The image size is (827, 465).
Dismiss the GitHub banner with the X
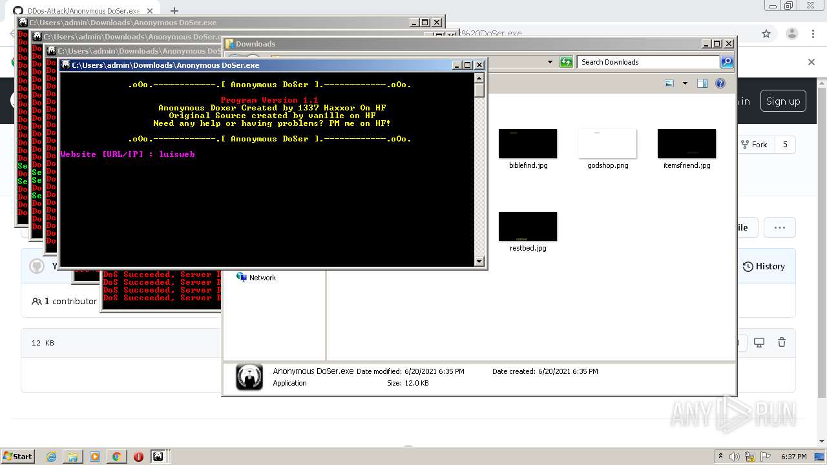pyautogui.click(x=811, y=62)
